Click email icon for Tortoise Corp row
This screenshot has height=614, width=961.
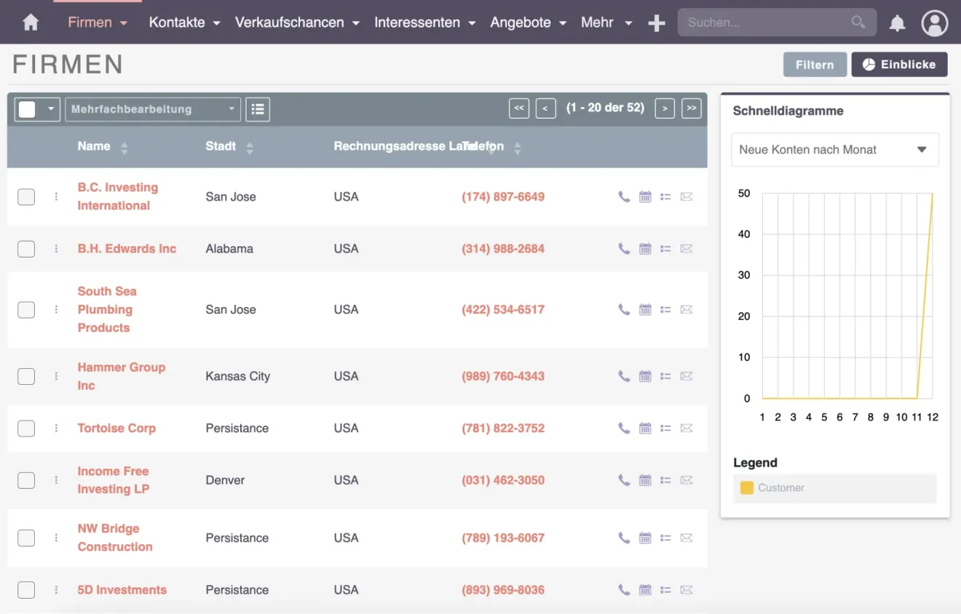tap(686, 428)
